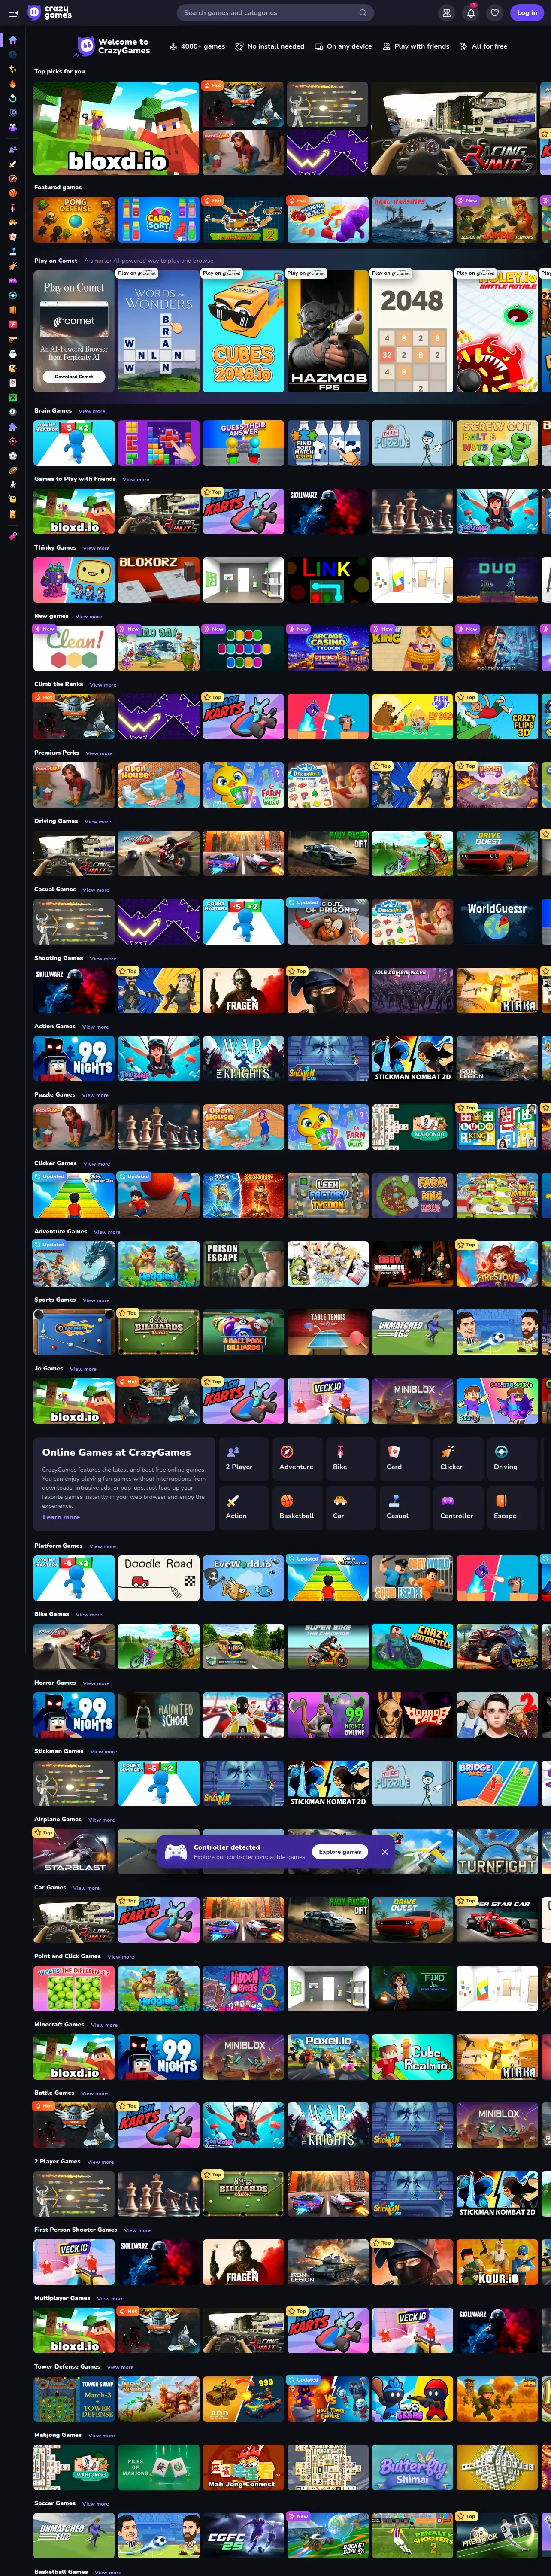This screenshot has width=551, height=2576.
Task: Open the Escape category tile
Action: point(513,1507)
